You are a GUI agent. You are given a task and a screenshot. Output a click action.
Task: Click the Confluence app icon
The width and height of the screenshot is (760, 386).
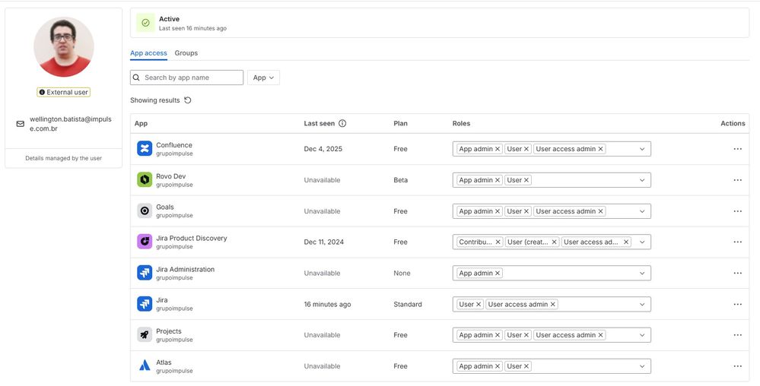pyautogui.click(x=145, y=149)
